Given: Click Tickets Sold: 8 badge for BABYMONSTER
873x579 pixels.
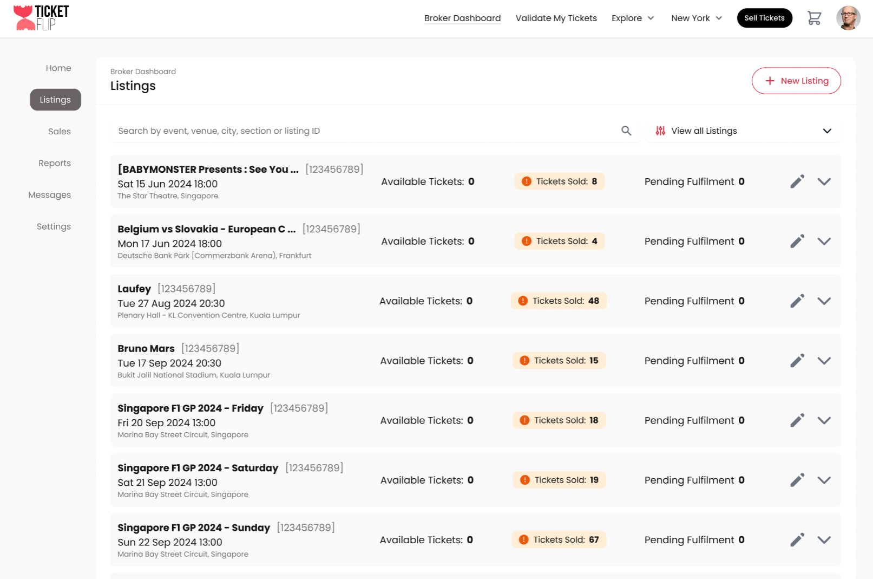Looking at the screenshot, I should click(560, 181).
